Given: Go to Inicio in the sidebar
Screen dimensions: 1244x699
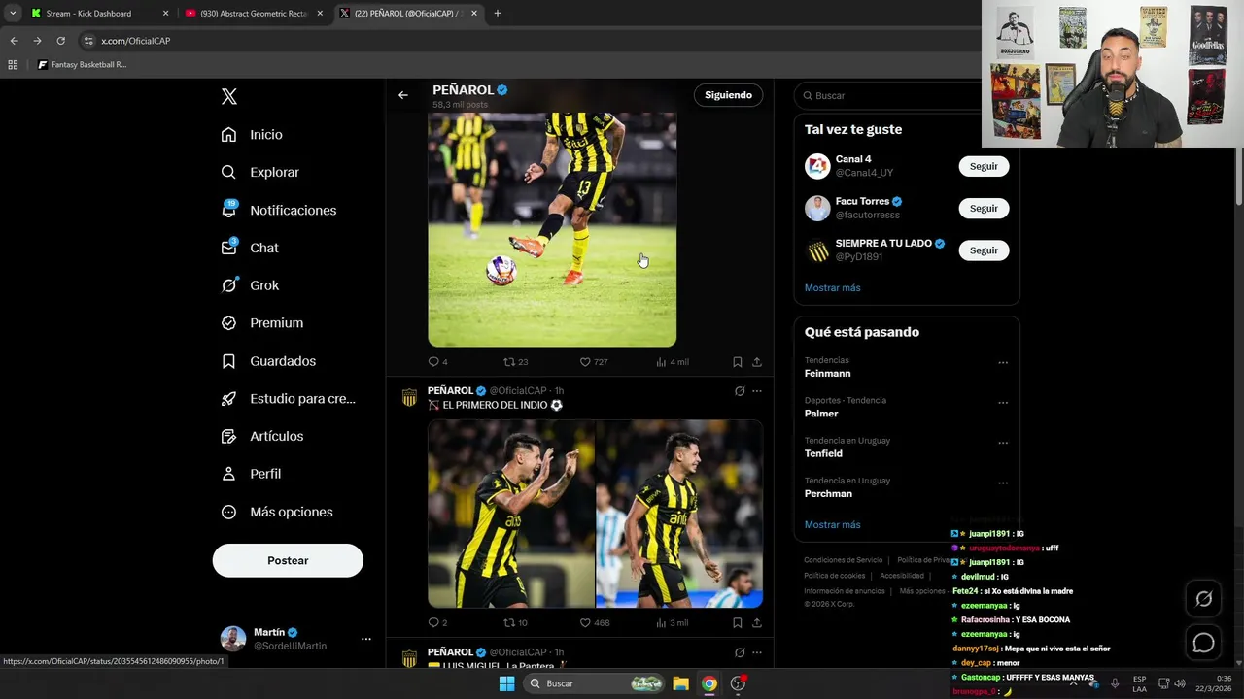Looking at the screenshot, I should click(x=252, y=135).
